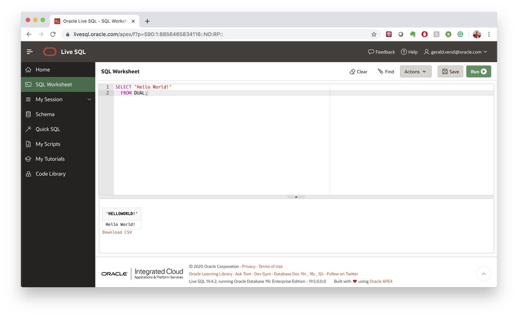This screenshot has width=518, height=317.
Task: Click the My Scripts document icon
Action: [28, 144]
